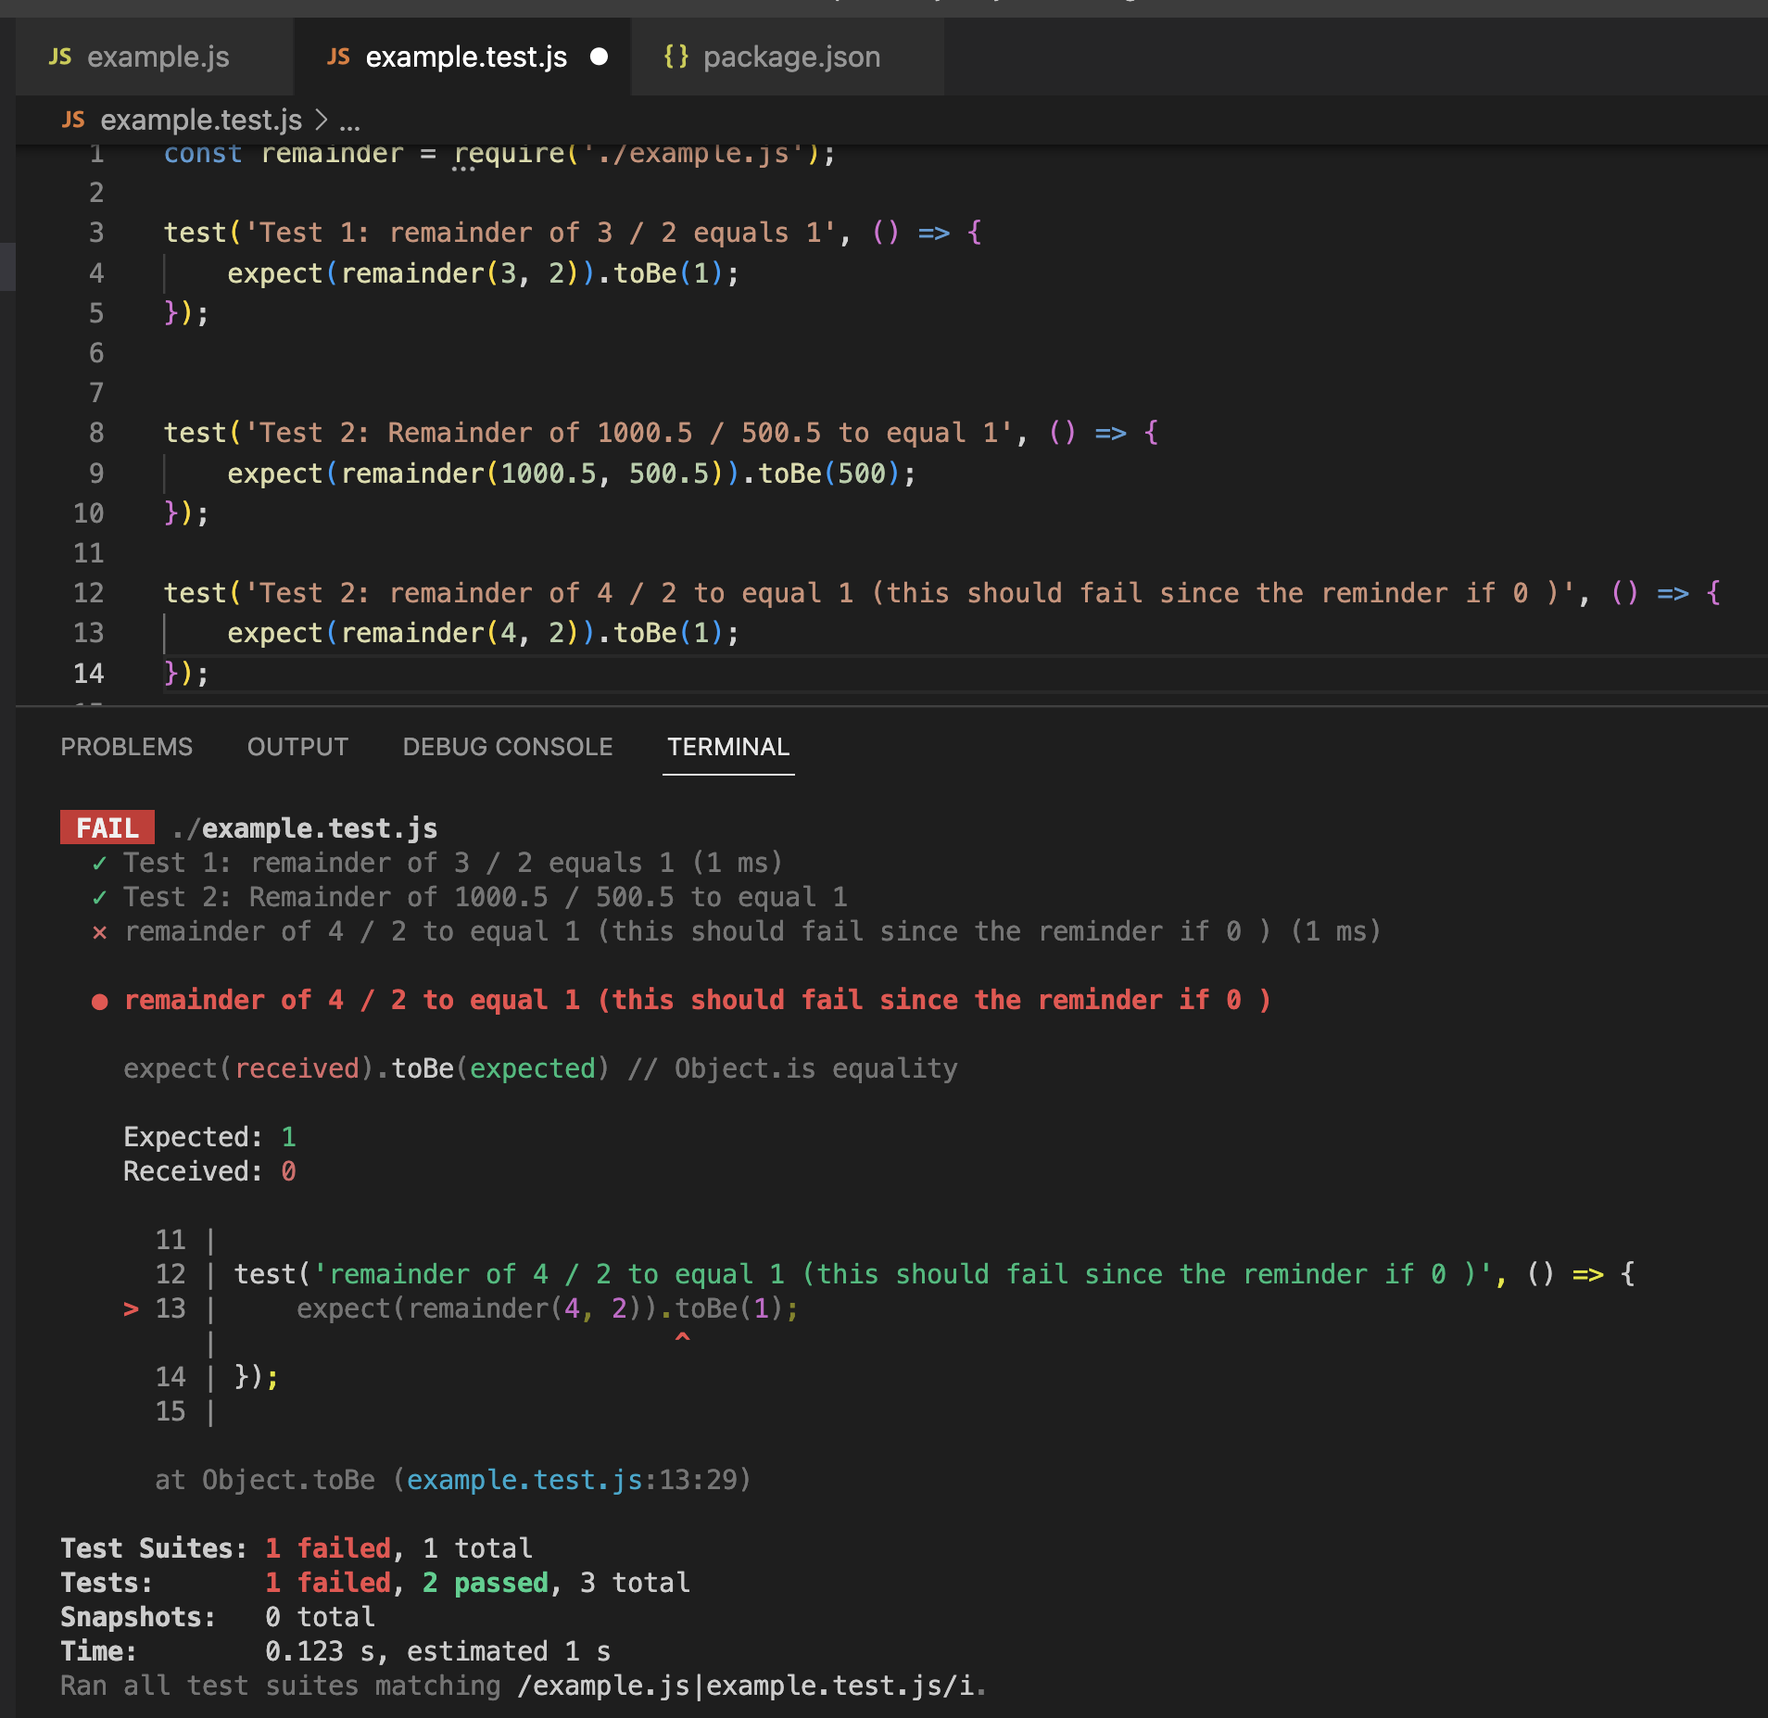The height and width of the screenshot is (1718, 1768).
Task: Click the closing '});' on editor line 14
Action: 186,674
